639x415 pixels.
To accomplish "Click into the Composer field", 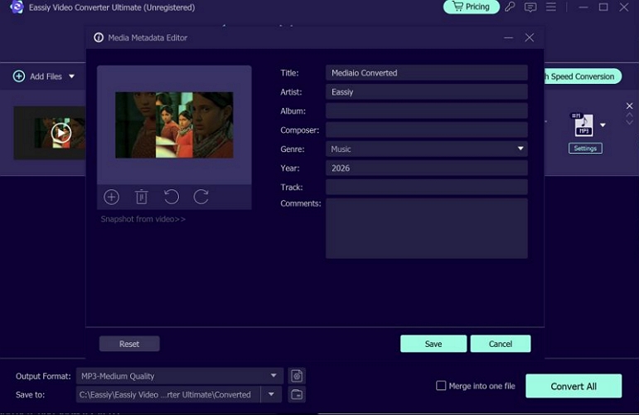I will coord(426,130).
